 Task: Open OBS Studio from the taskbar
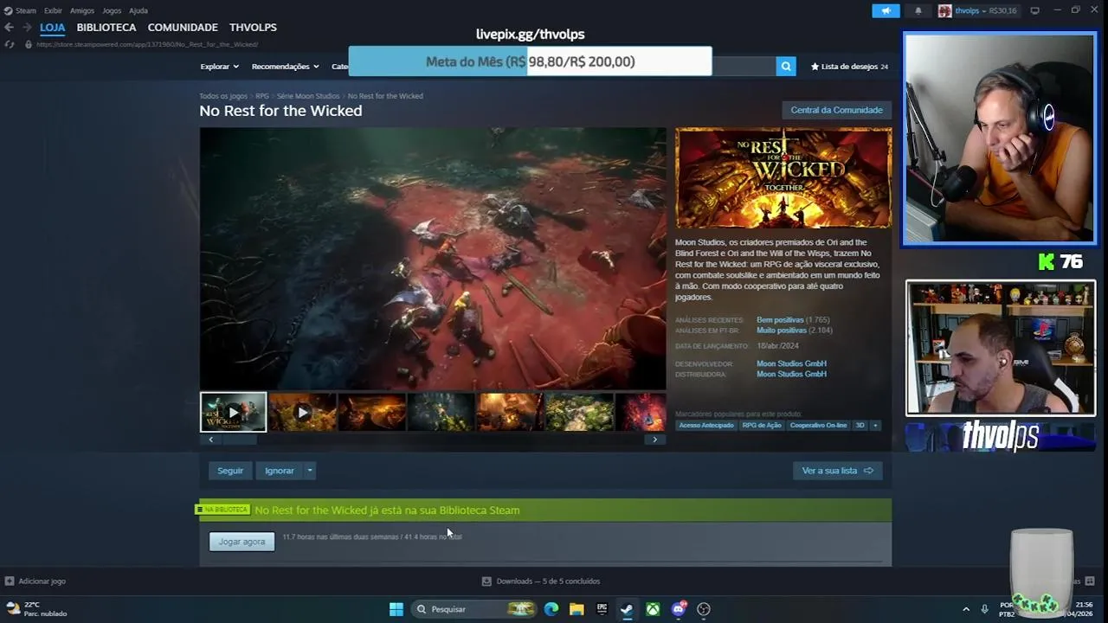coord(704,609)
